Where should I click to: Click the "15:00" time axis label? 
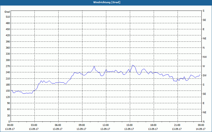point(130,125)
